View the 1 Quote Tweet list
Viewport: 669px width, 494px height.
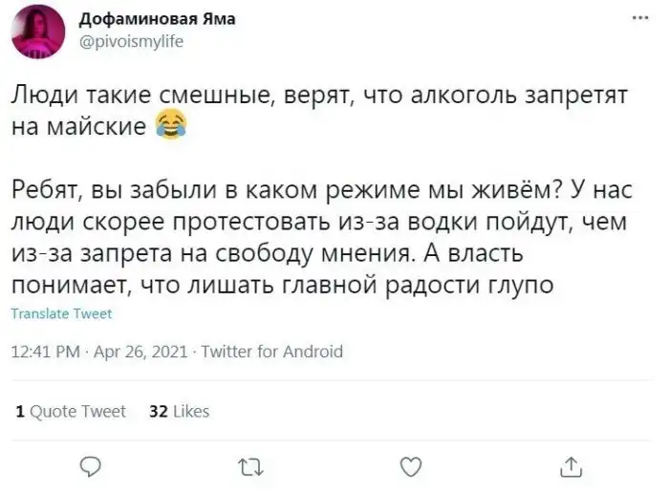click(72, 412)
